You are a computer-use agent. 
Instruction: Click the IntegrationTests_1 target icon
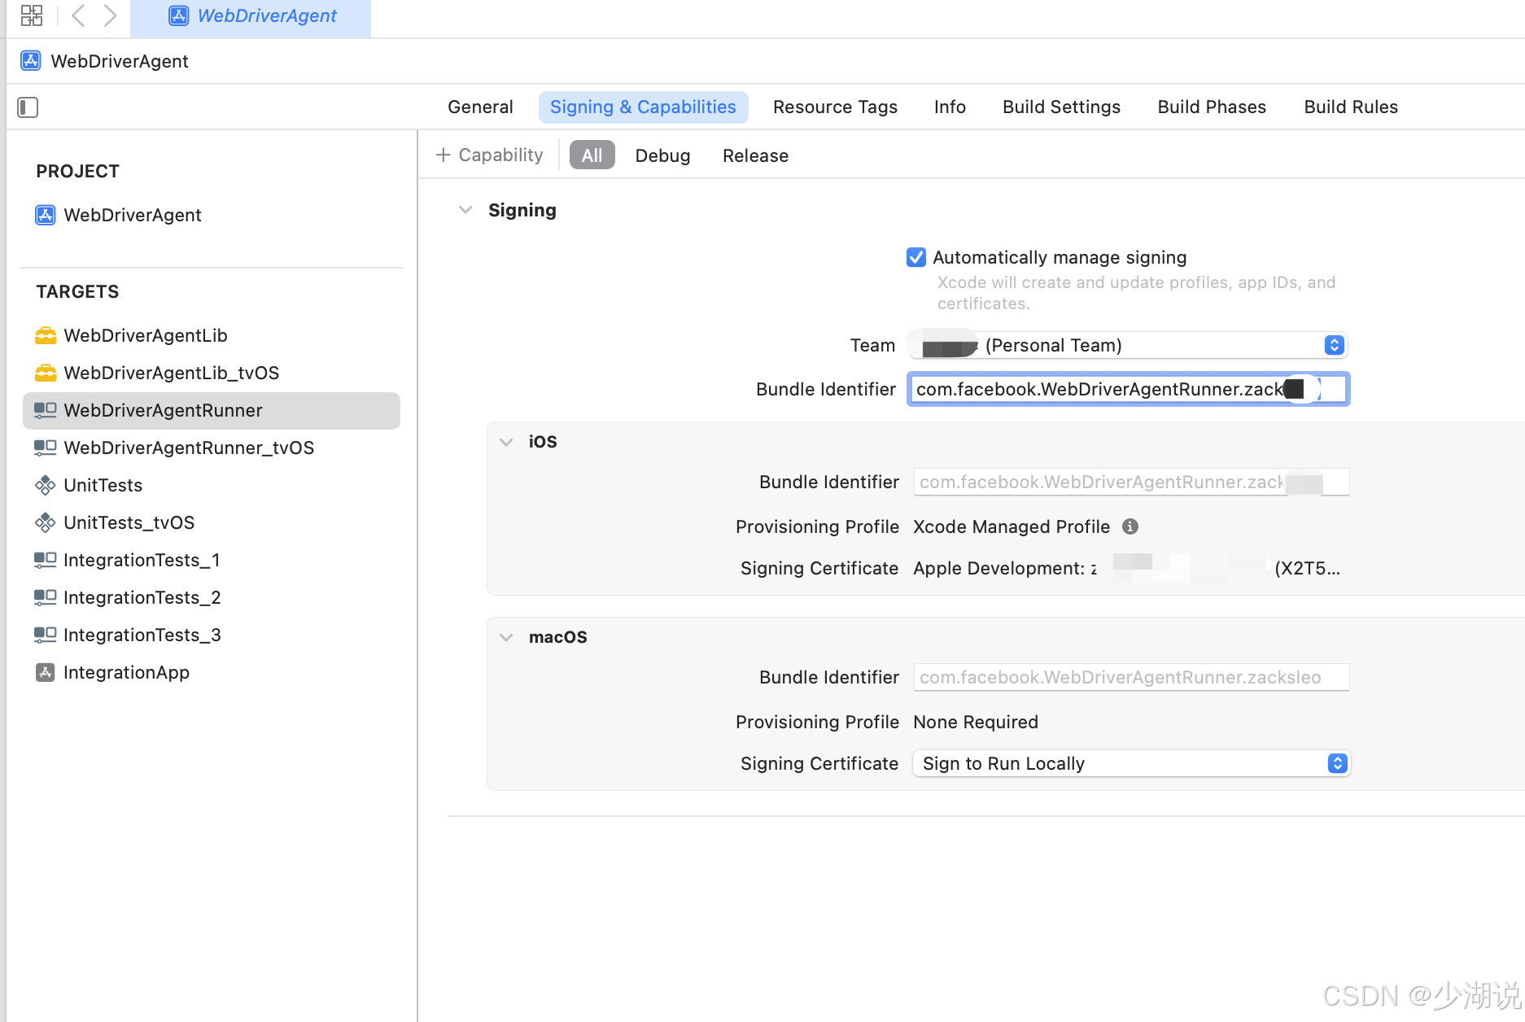tap(46, 560)
